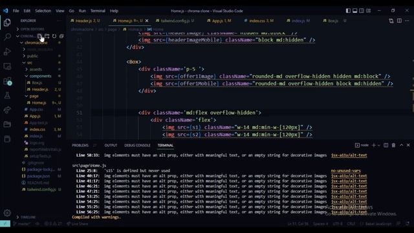Split the editor right
This screenshot has width=414, height=233.
tap(399, 21)
